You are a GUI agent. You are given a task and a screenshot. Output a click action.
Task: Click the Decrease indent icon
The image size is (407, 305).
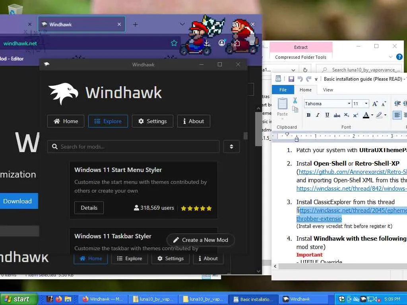pyautogui.click(x=397, y=104)
